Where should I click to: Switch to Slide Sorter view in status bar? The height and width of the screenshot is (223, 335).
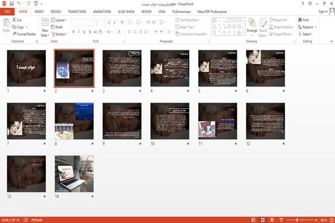[262, 220]
